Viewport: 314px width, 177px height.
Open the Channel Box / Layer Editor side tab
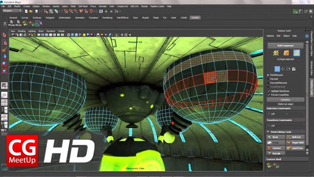(x=312, y=44)
